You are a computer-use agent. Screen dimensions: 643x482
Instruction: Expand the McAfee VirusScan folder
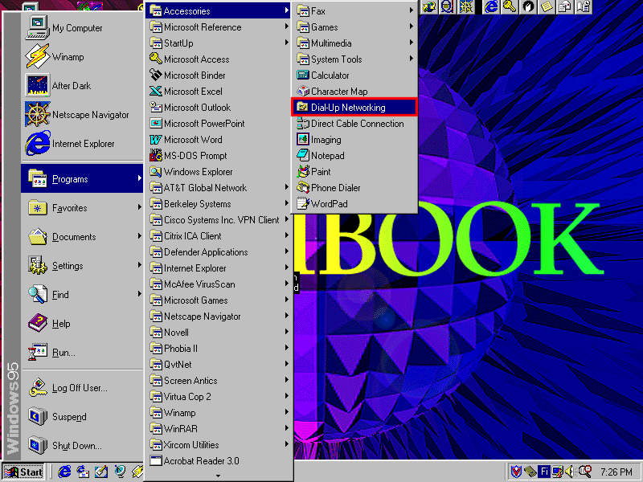click(219, 284)
